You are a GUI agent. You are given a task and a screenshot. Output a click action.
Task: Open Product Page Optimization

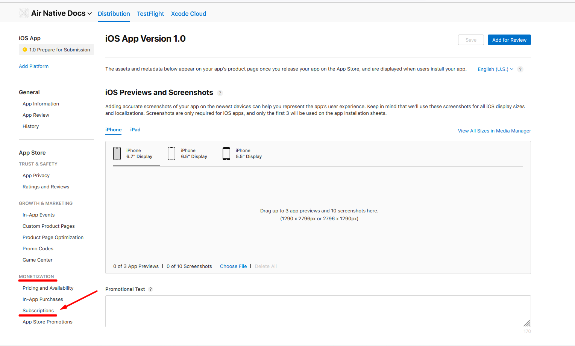point(53,237)
